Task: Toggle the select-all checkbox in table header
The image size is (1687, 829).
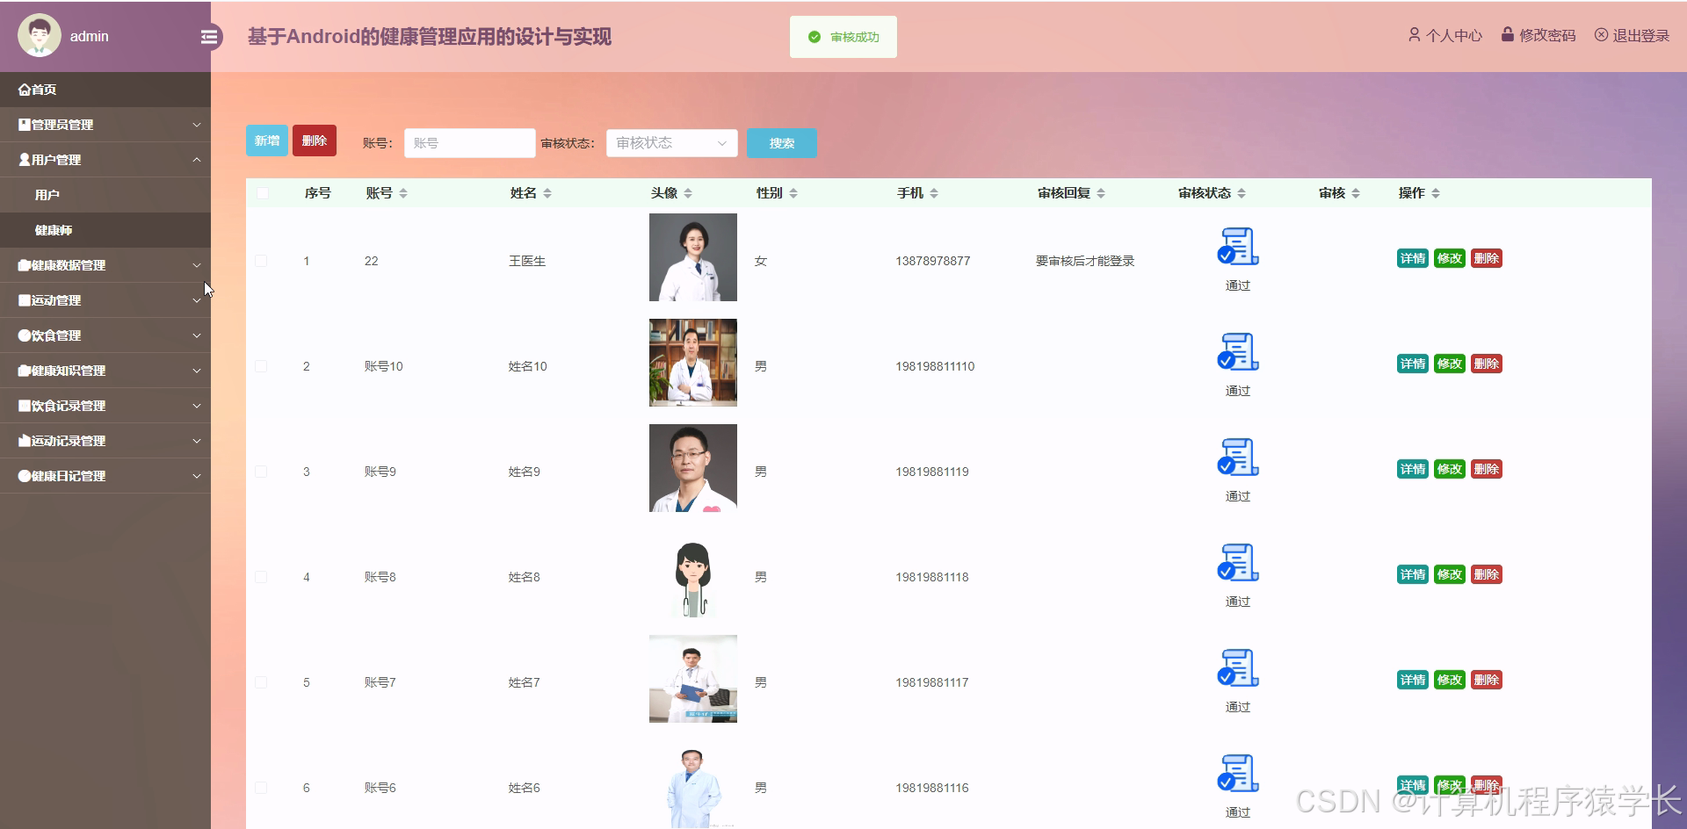Action: (x=261, y=193)
